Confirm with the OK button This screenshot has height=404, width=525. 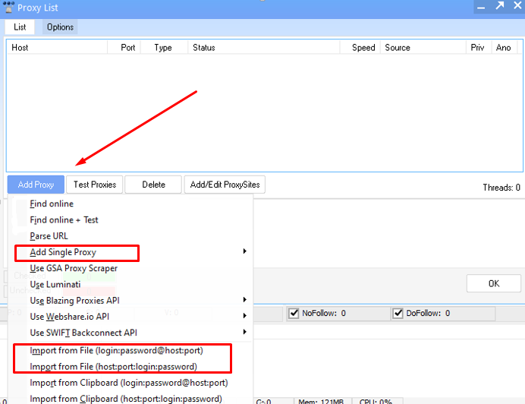493,283
